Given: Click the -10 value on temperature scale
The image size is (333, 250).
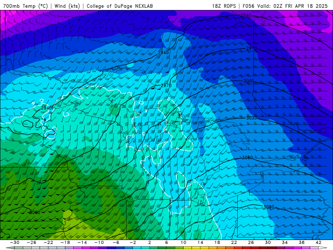Looking at the screenshot, I should coord(99,242).
